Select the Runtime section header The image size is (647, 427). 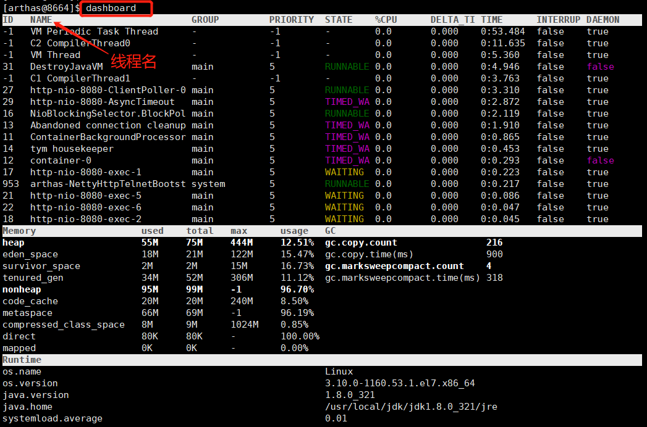tap(22, 360)
